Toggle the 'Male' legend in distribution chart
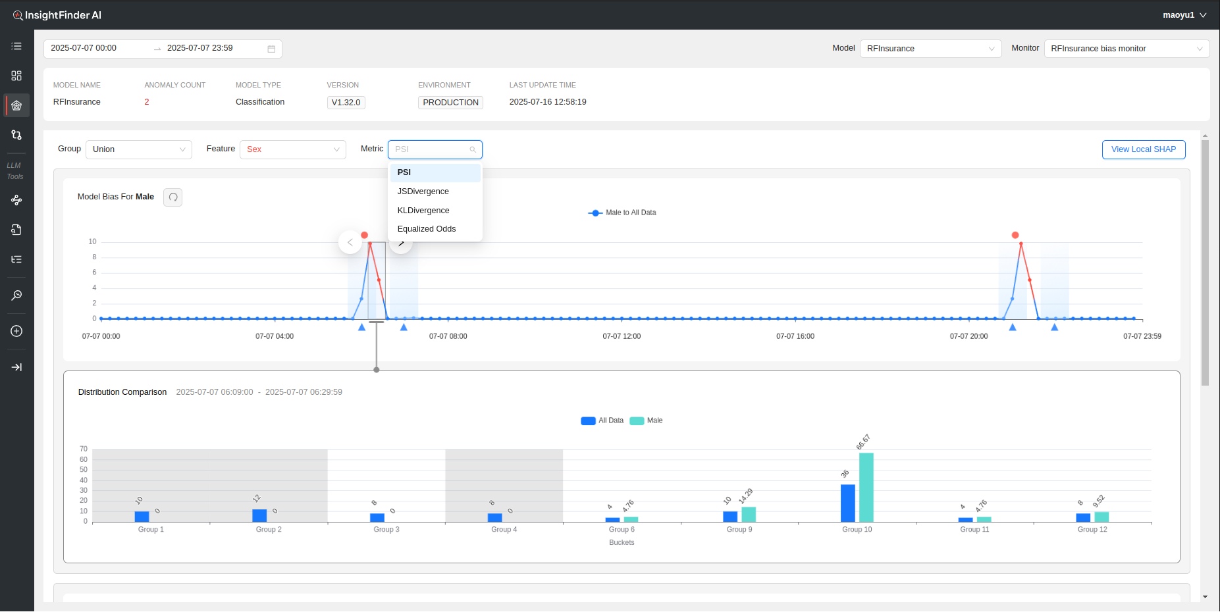 (647, 421)
